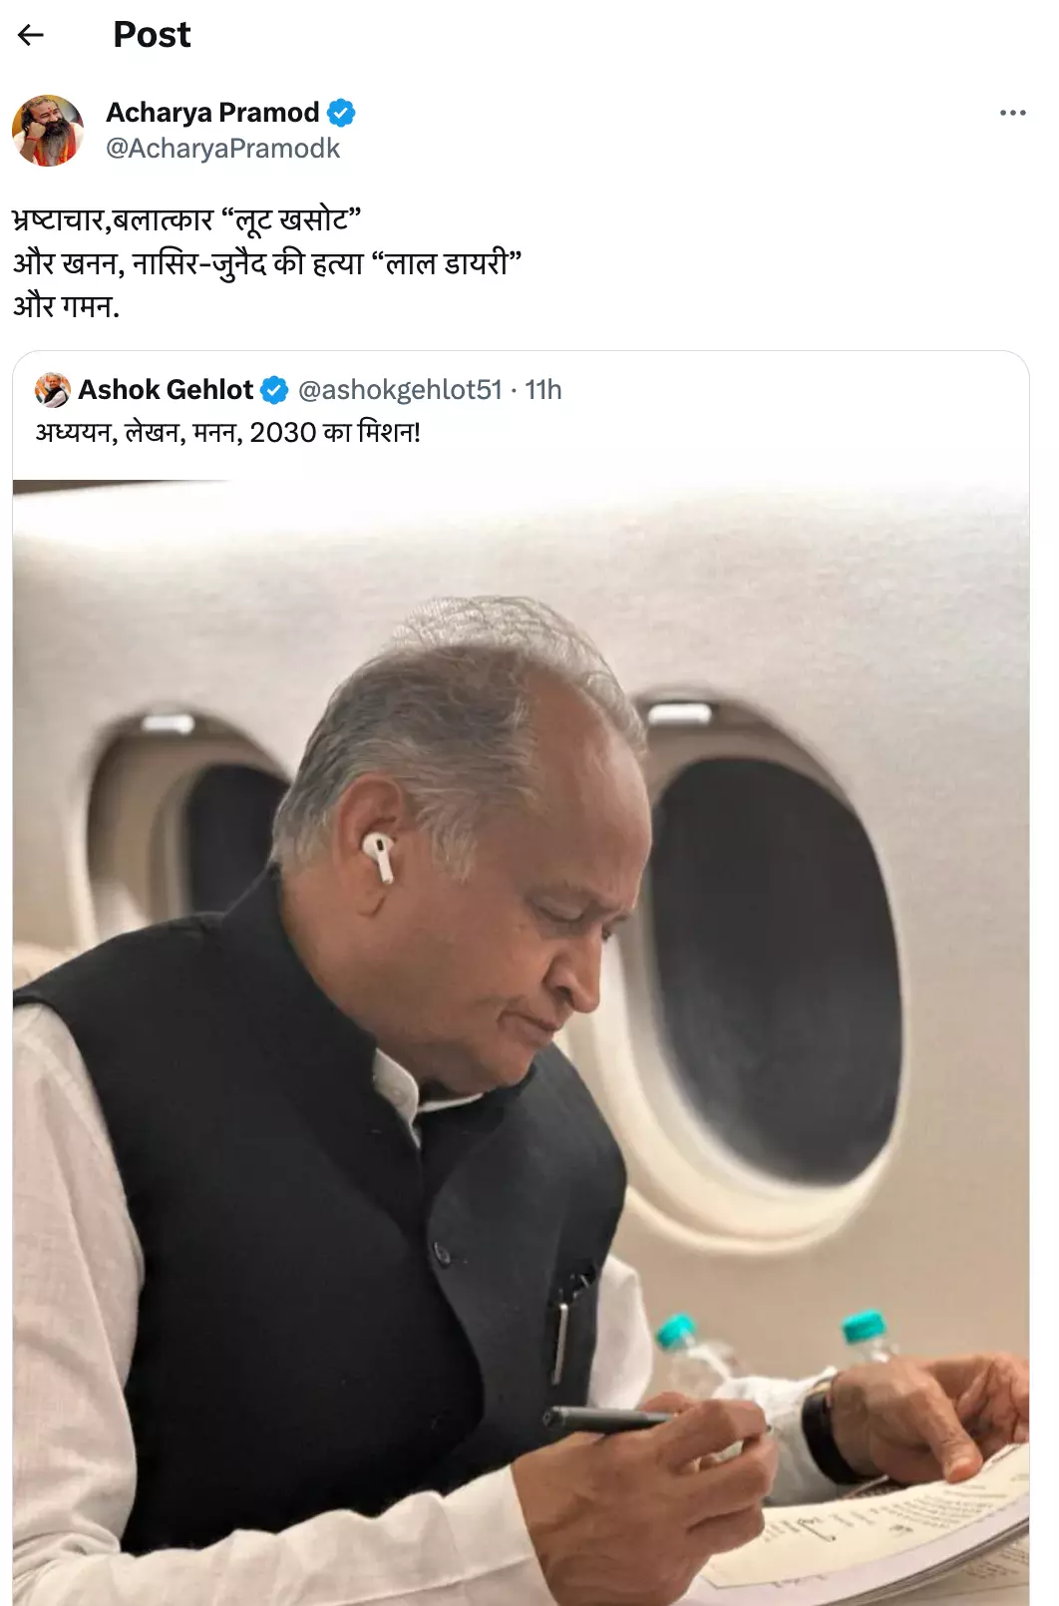Open the three-dot more options menu

[1012, 113]
